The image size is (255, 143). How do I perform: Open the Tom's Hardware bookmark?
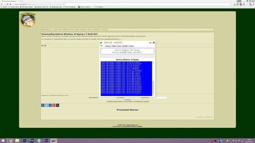[x=70, y=7]
